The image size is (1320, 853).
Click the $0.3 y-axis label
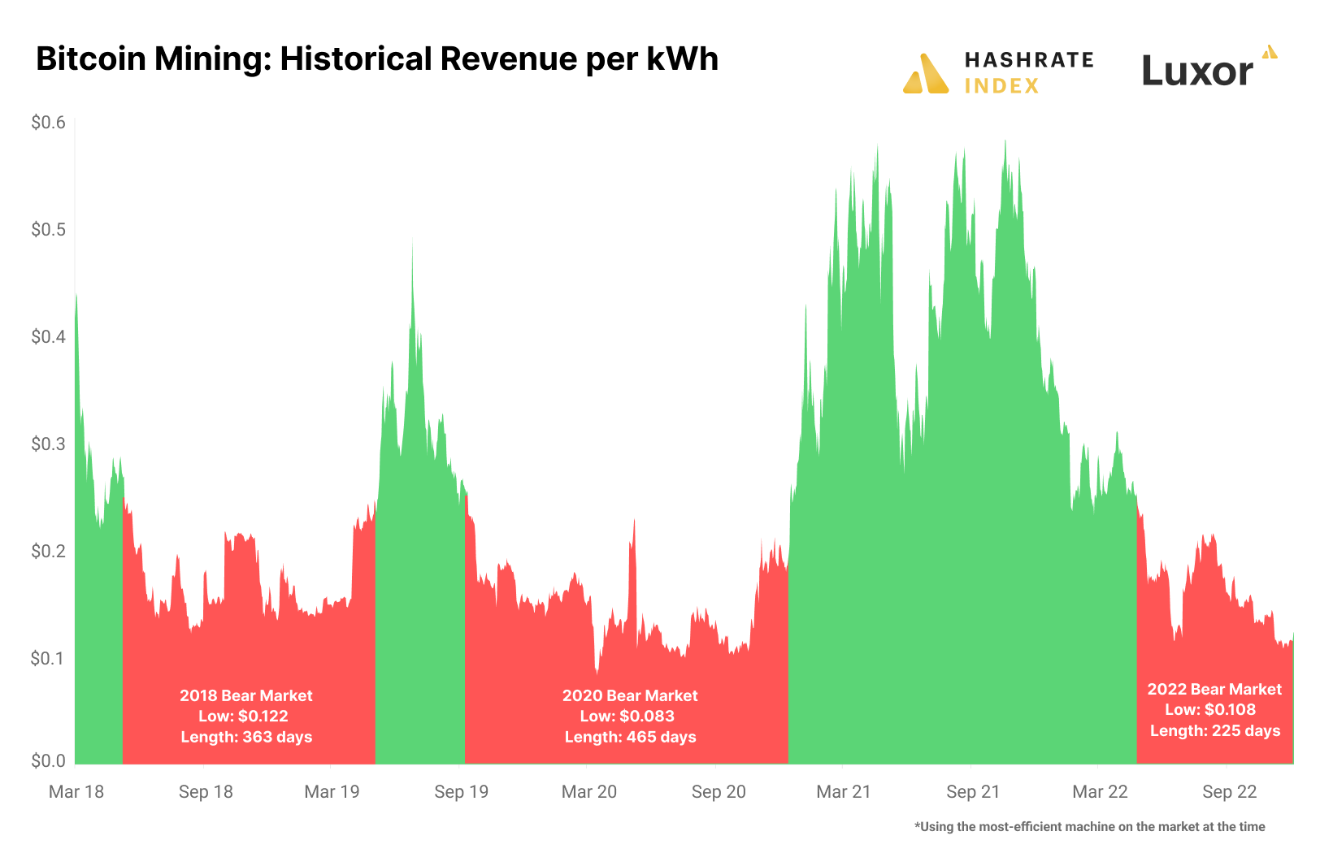coord(48,444)
